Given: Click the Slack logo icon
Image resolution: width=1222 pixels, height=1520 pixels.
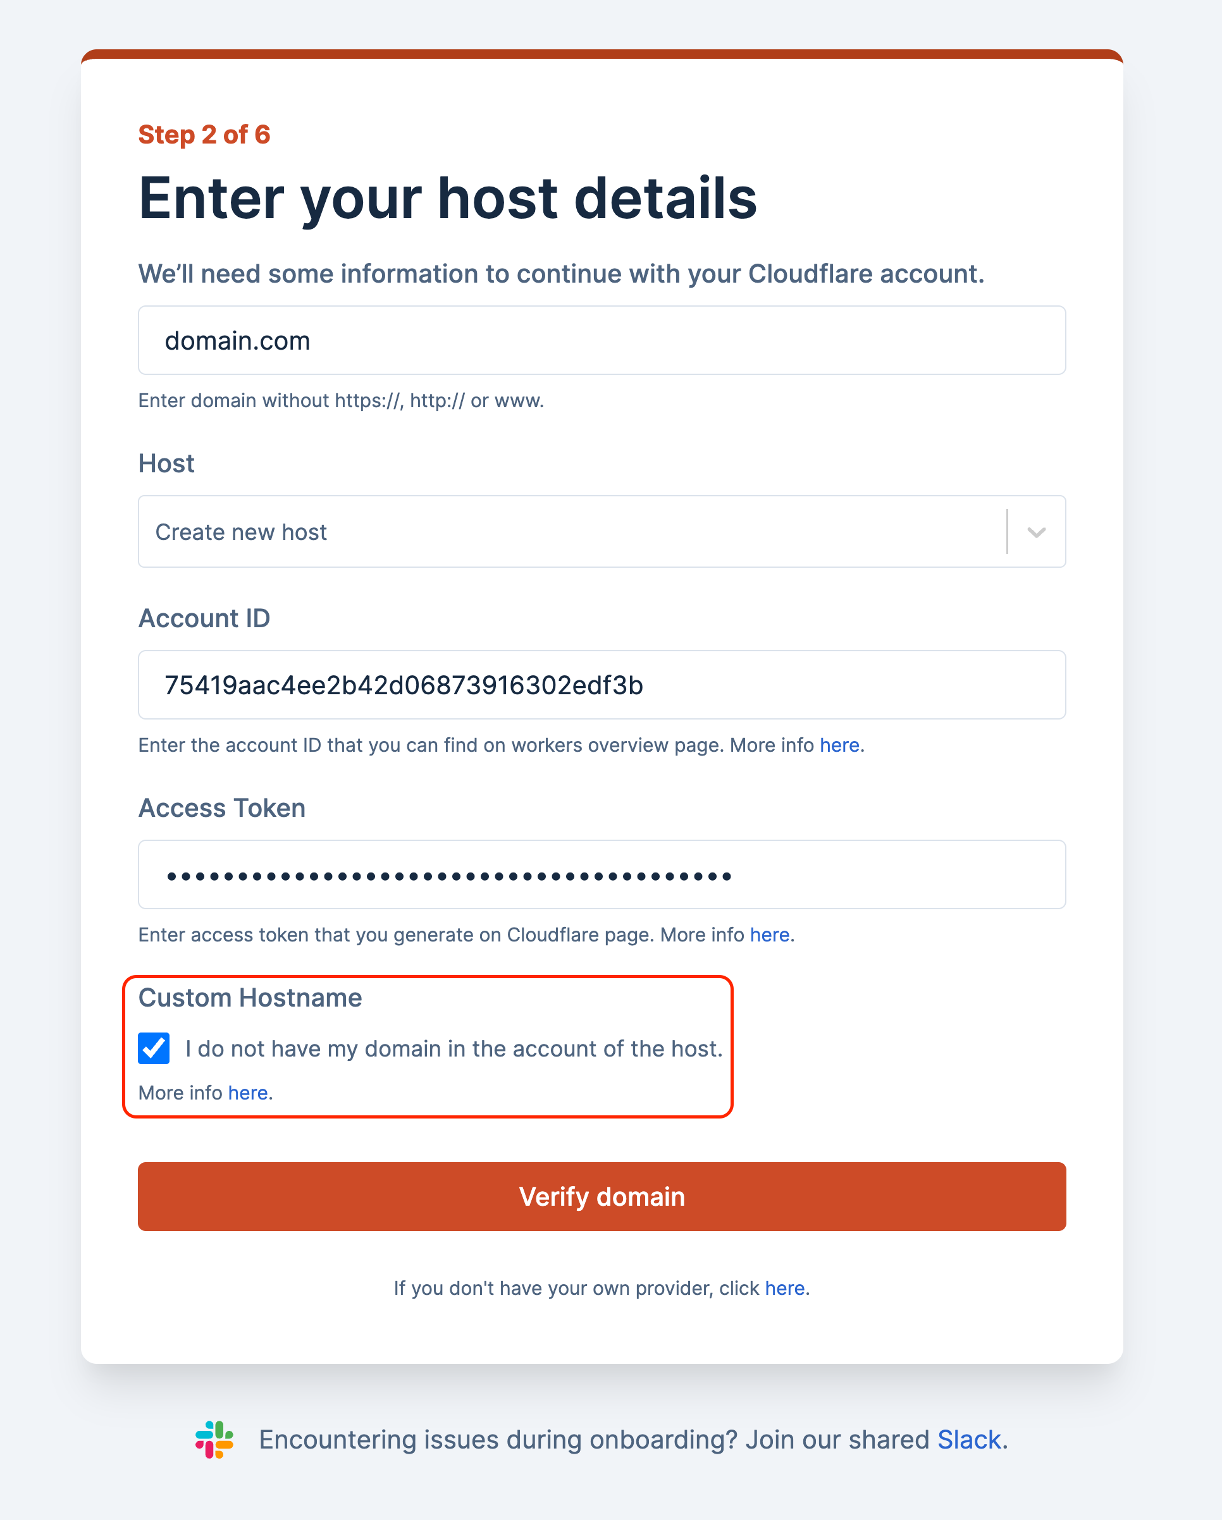Looking at the screenshot, I should [214, 1440].
